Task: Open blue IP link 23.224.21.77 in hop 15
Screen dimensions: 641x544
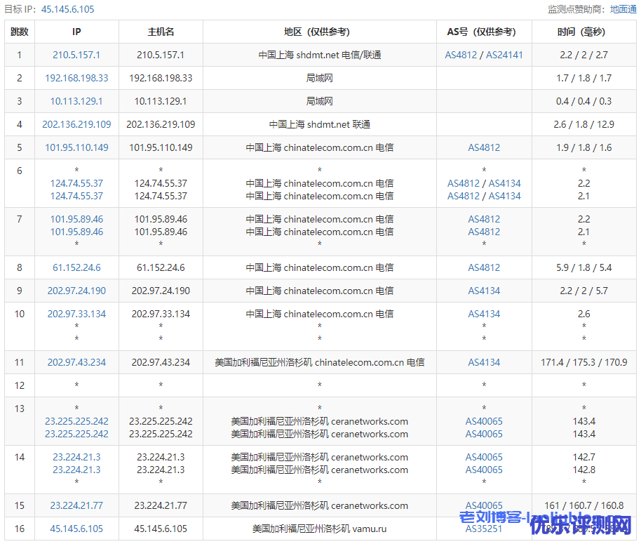Action: (76, 505)
